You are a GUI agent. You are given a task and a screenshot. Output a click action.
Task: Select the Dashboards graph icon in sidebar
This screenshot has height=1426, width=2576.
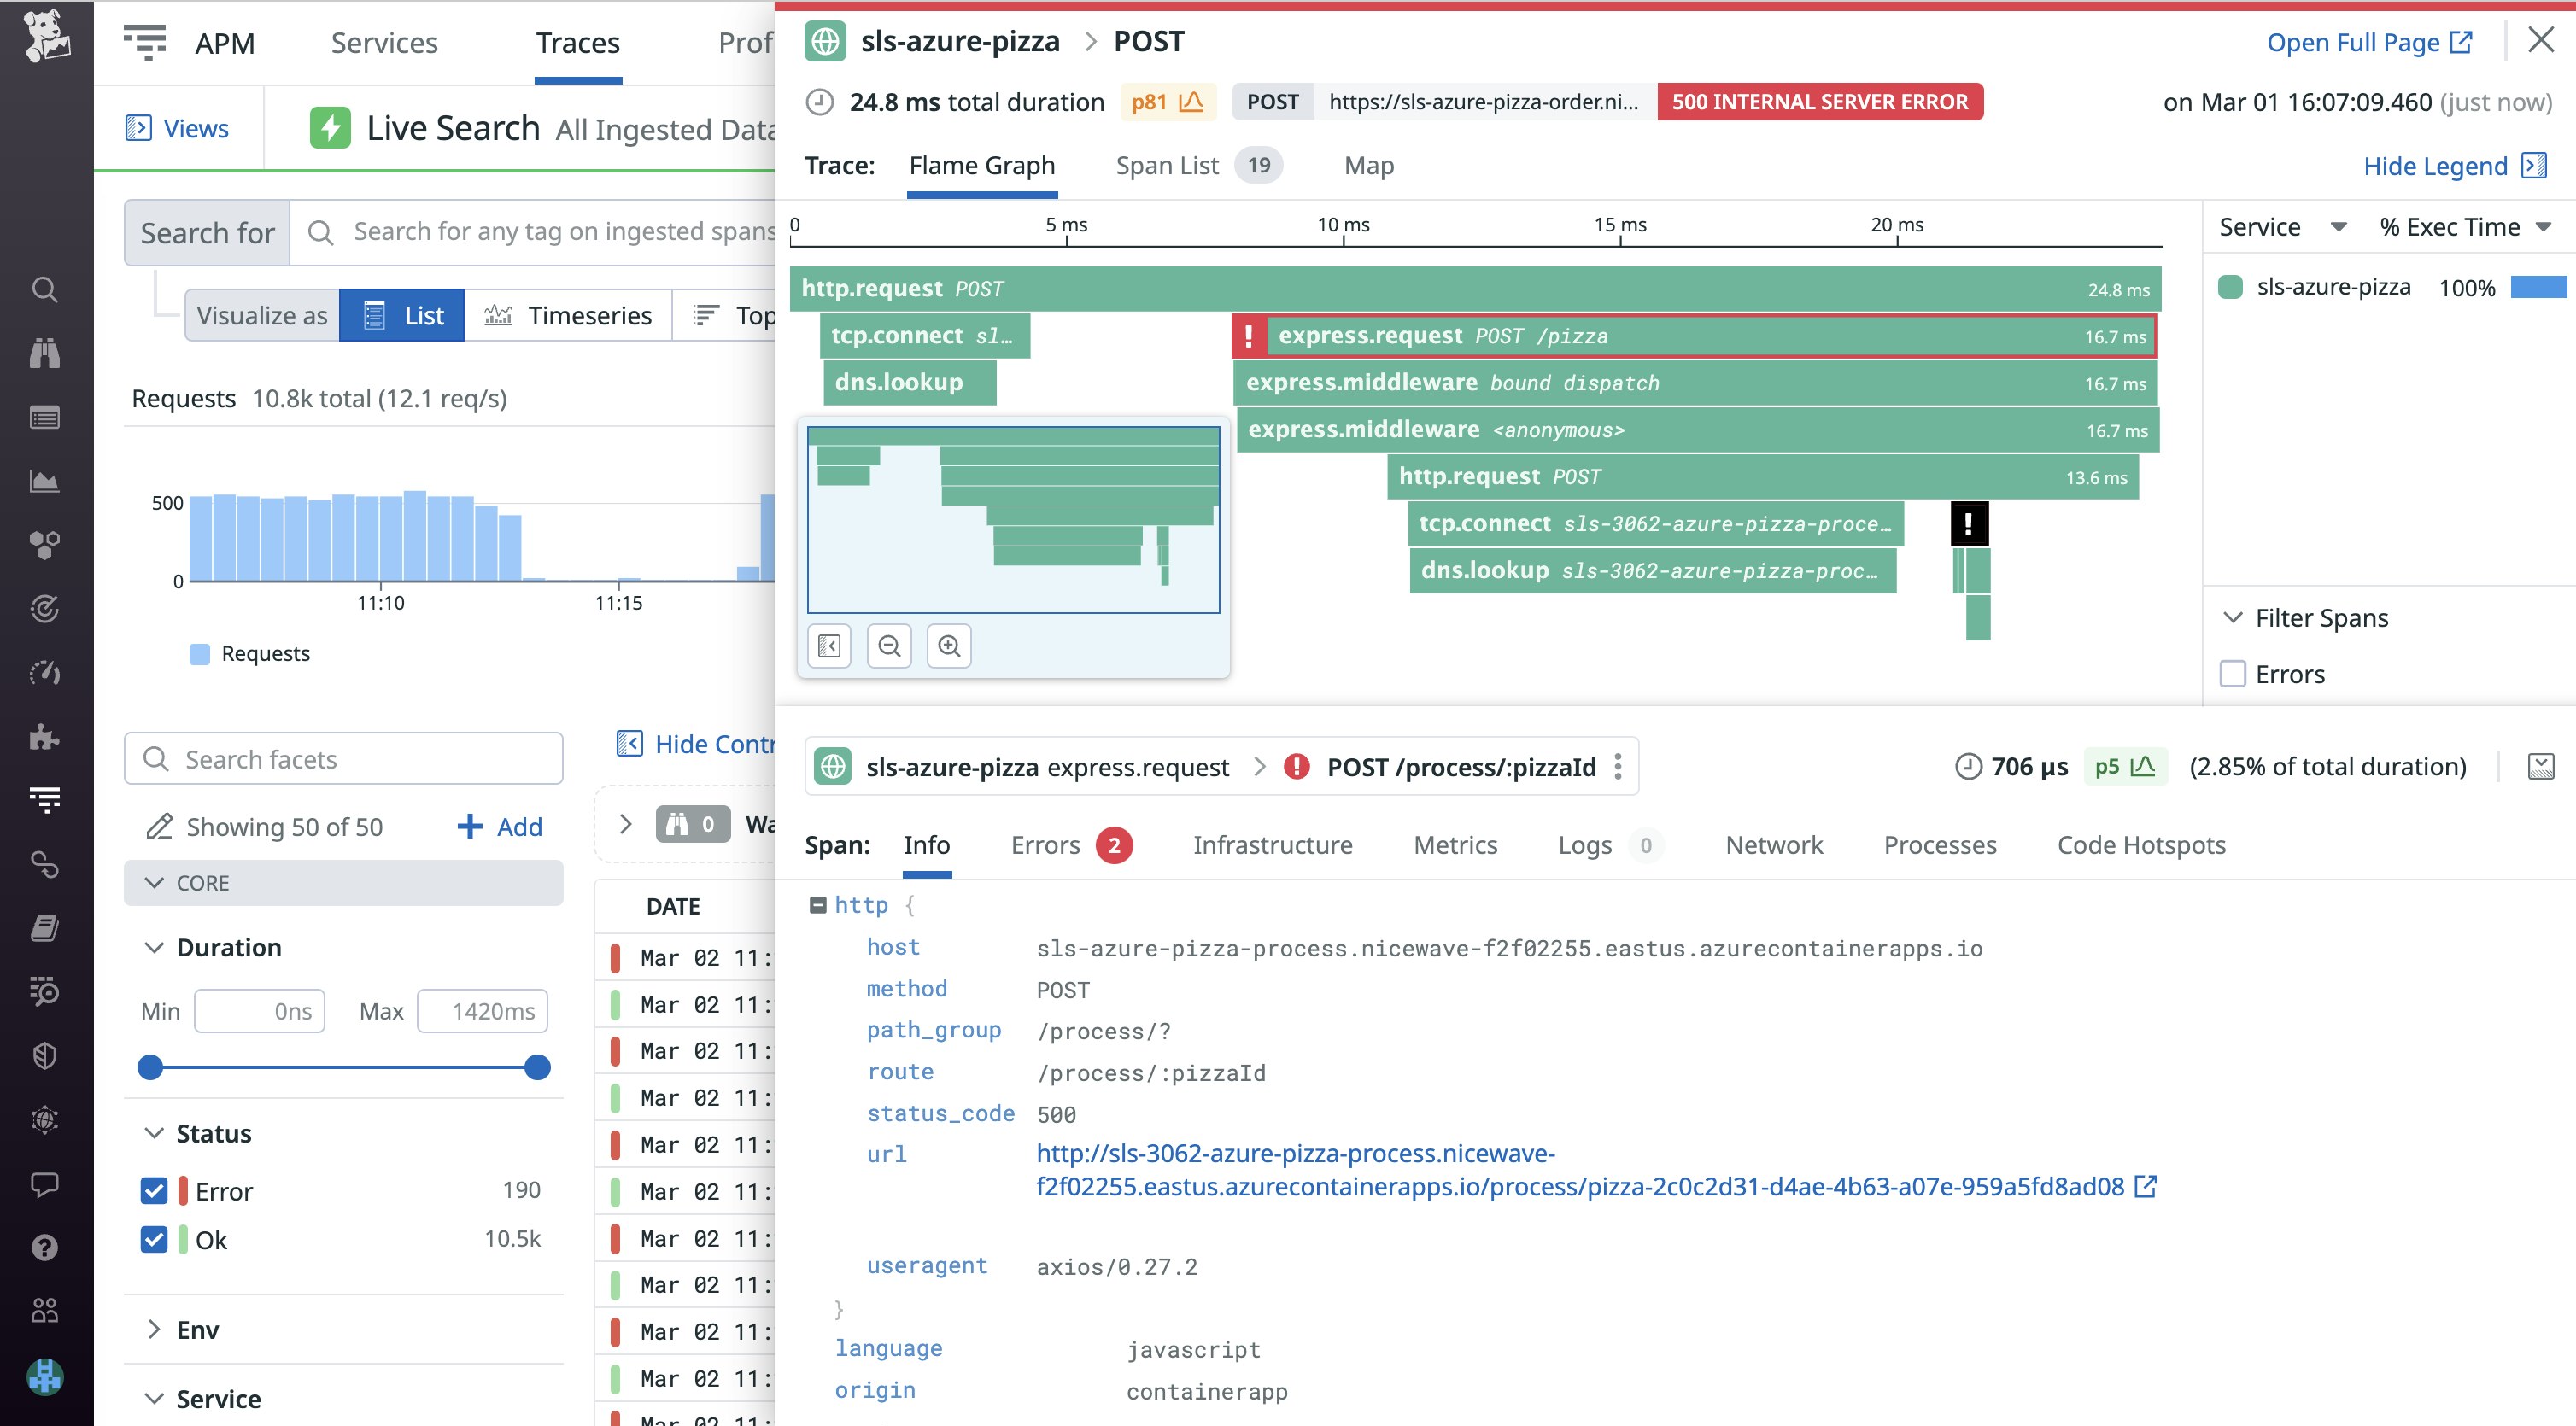click(45, 481)
